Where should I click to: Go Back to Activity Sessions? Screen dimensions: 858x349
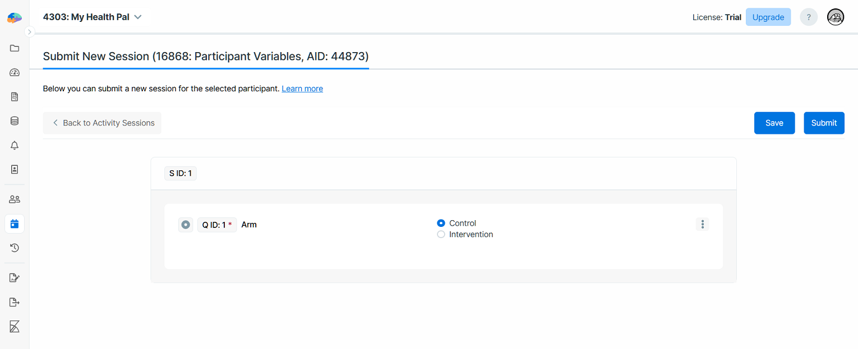coord(102,123)
